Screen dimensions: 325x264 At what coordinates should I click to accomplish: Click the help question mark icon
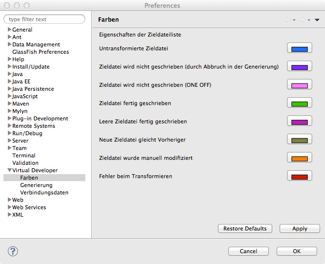[x=13, y=251]
